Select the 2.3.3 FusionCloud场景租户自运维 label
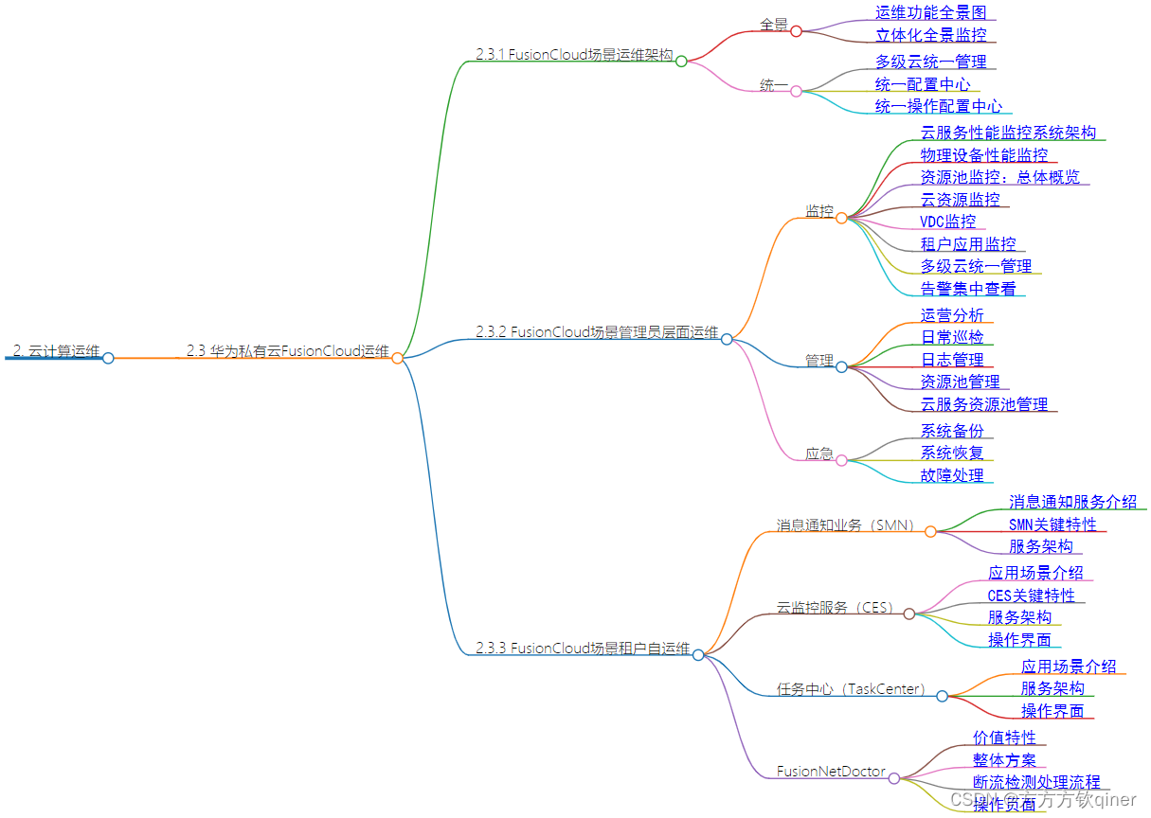 click(583, 649)
